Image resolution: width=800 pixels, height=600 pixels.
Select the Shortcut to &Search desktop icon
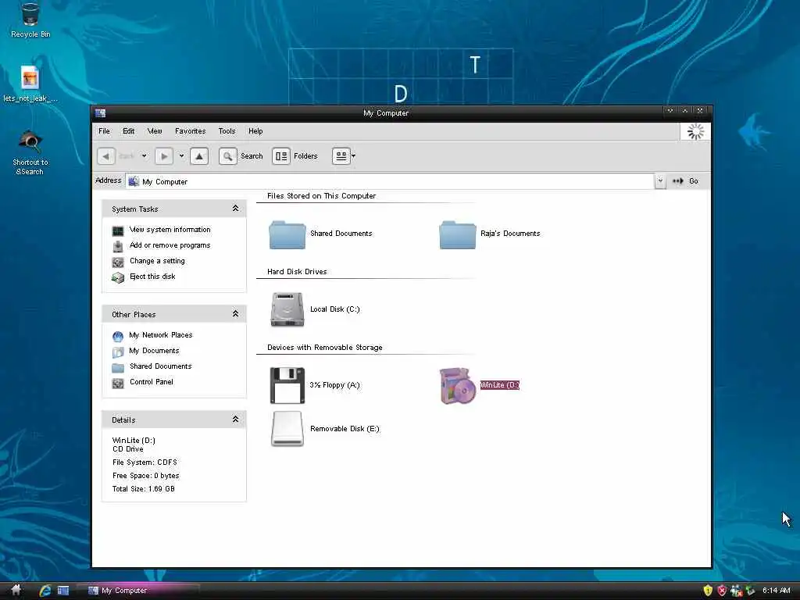30,152
